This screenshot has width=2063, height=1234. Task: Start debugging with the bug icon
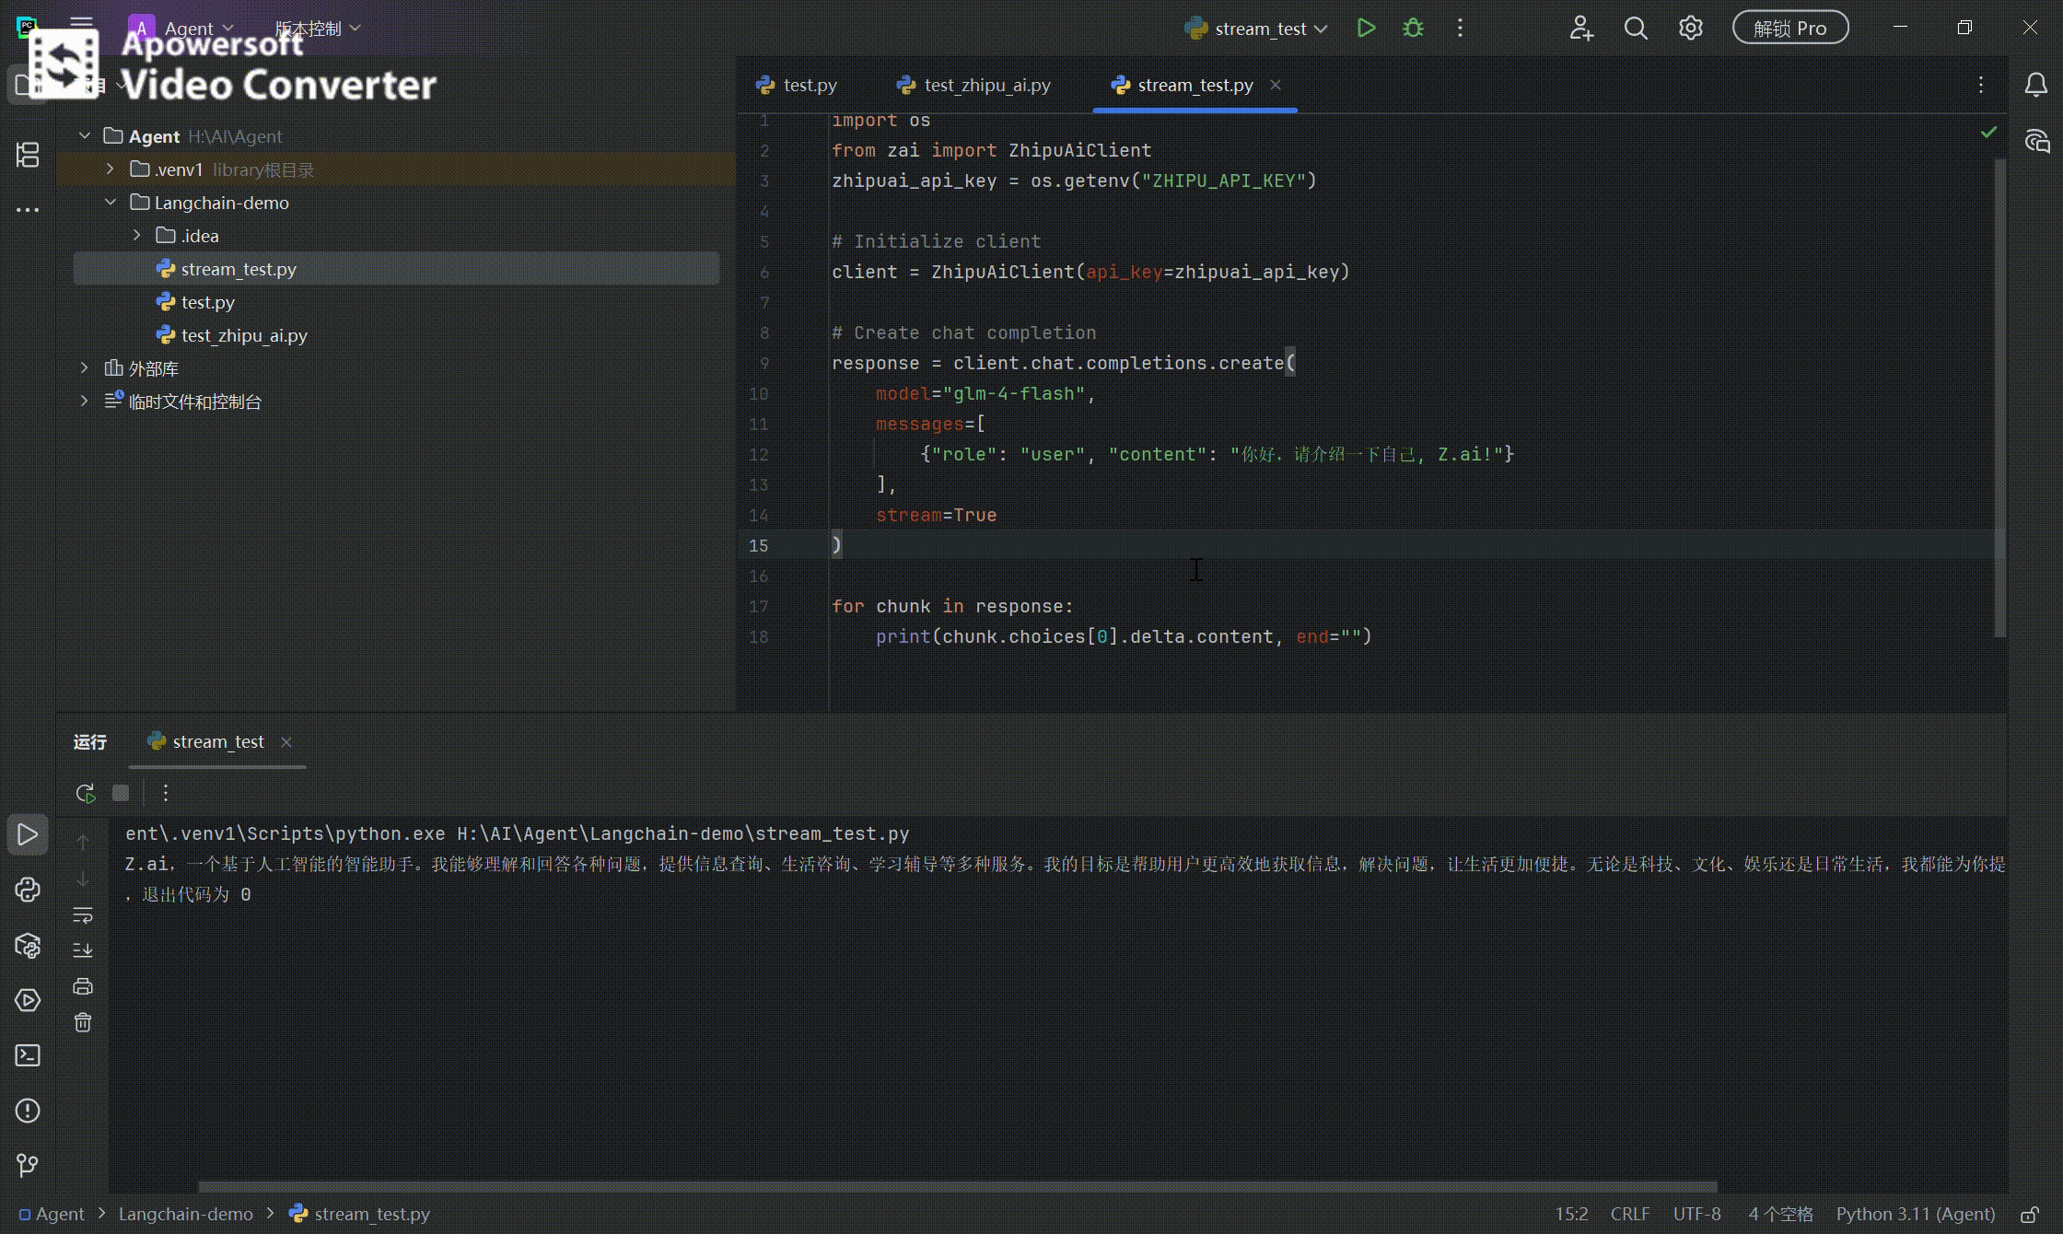(1413, 29)
